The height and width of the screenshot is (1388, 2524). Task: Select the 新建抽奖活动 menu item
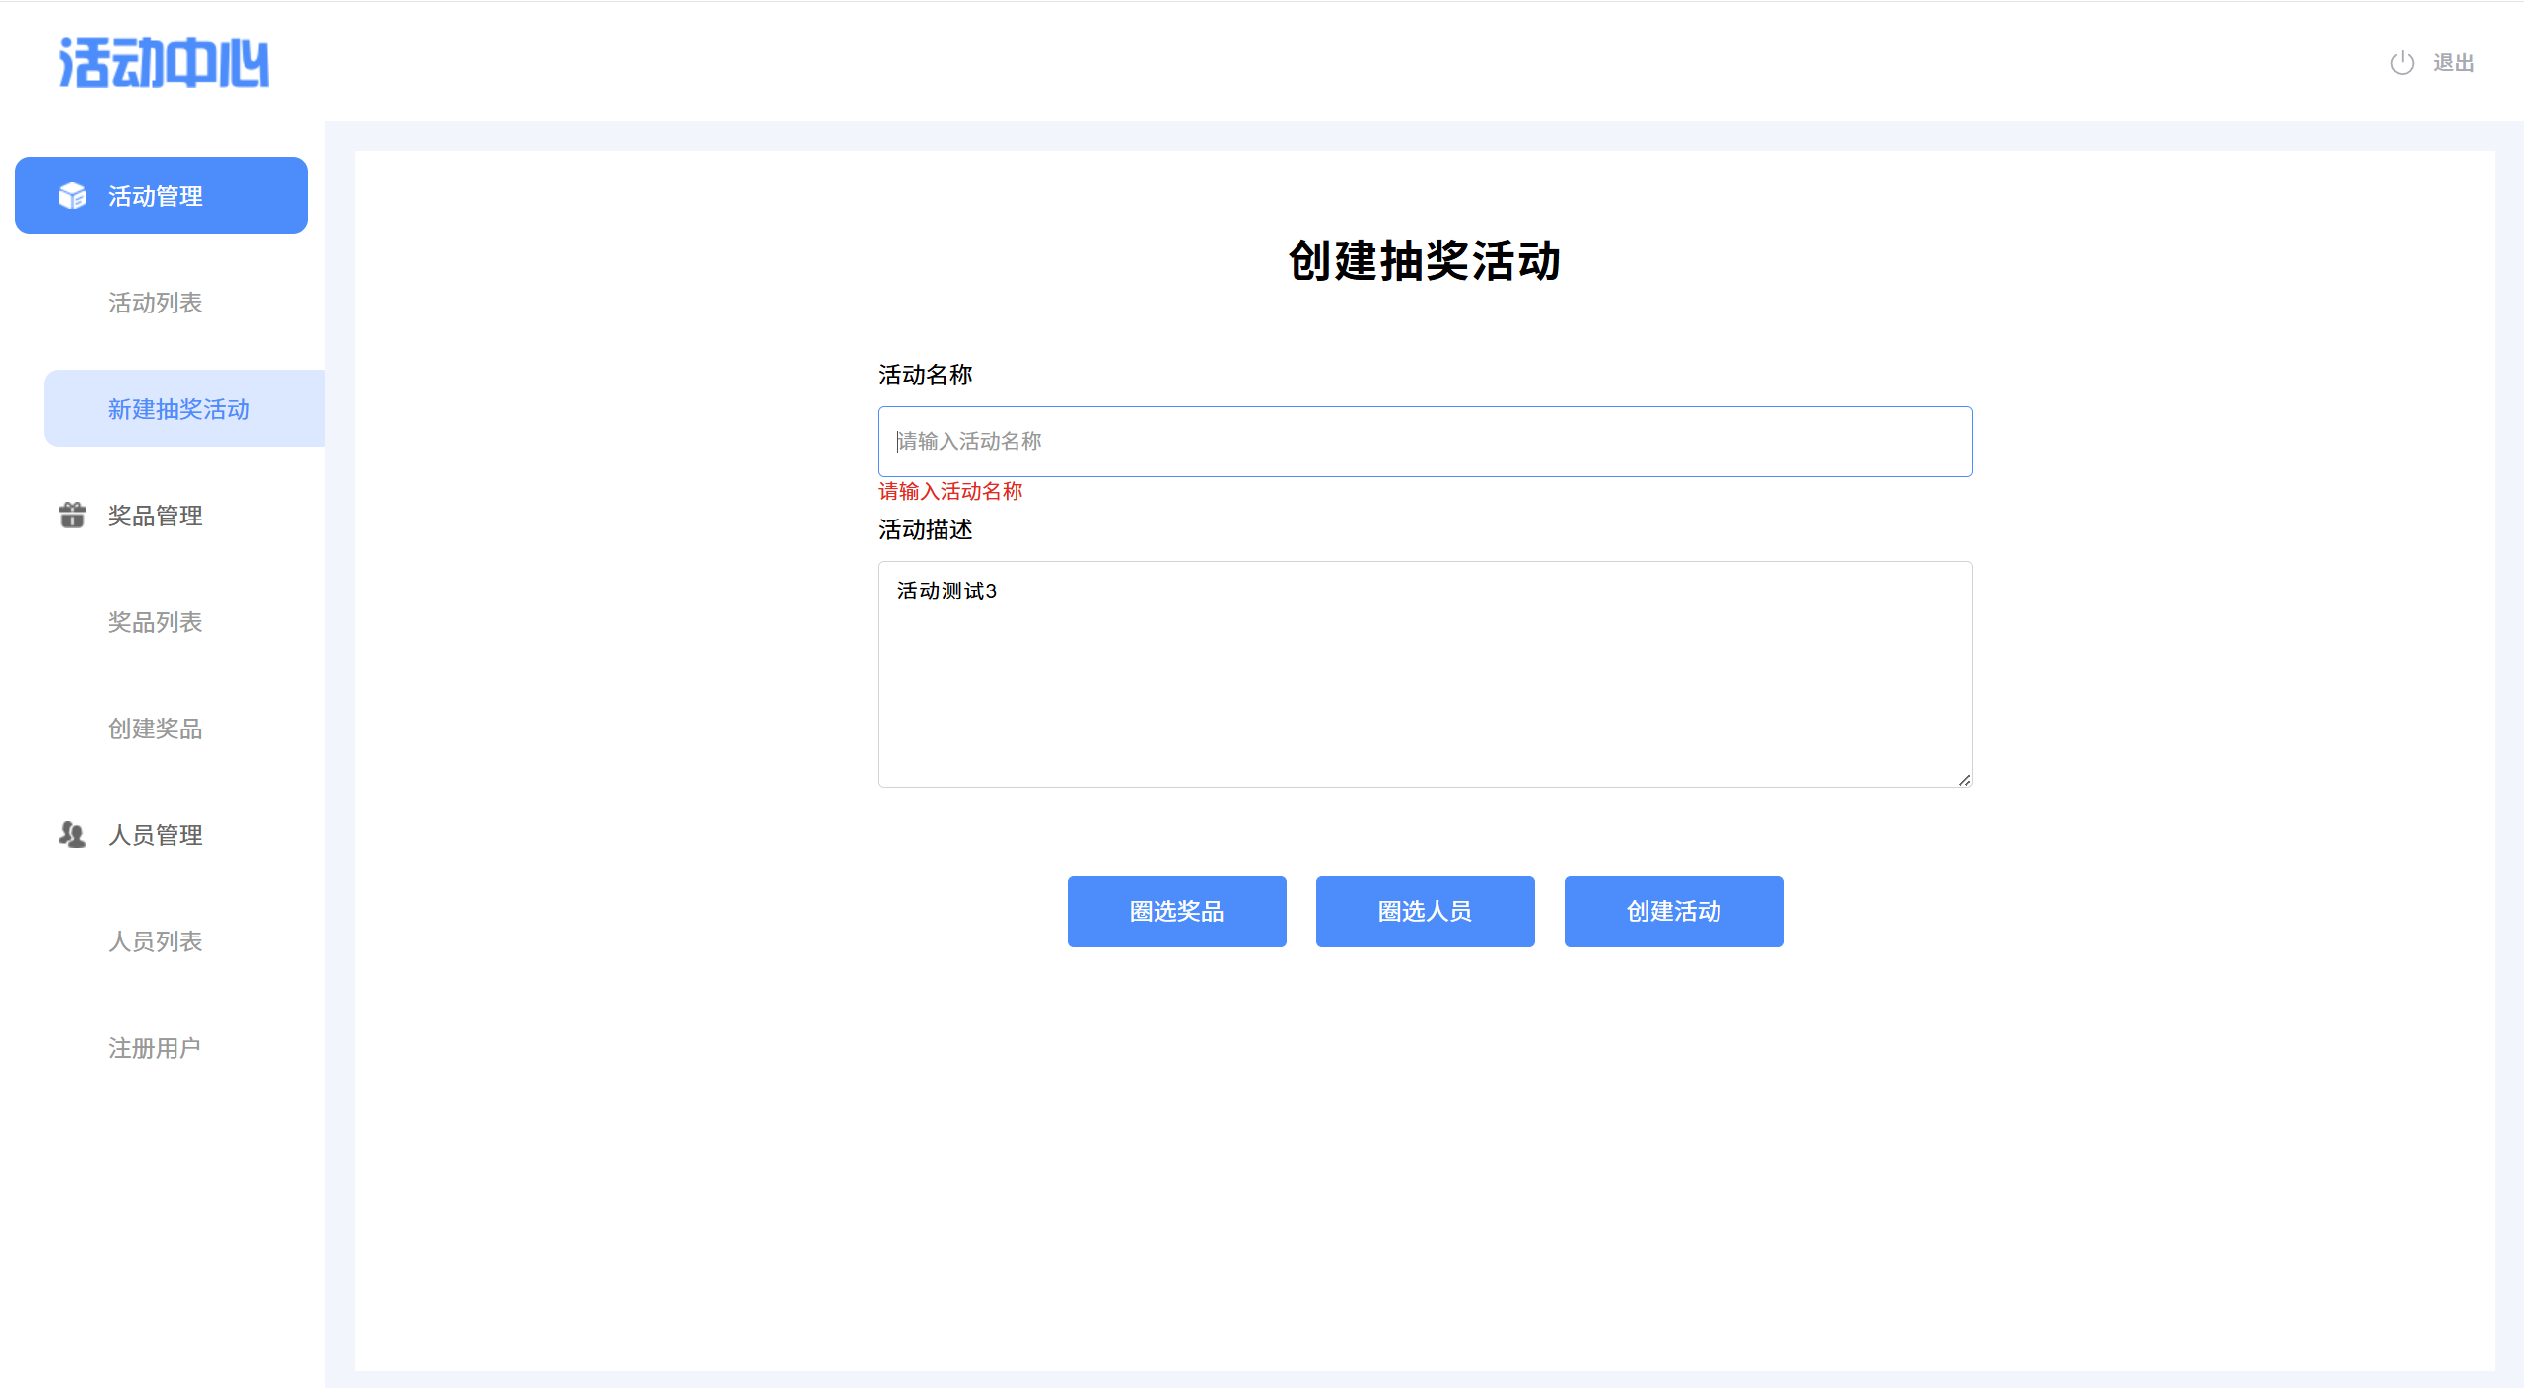(x=179, y=409)
